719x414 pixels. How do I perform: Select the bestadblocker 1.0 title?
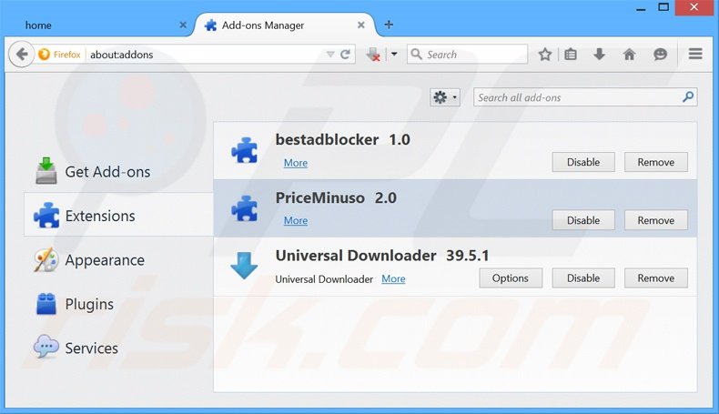click(342, 139)
